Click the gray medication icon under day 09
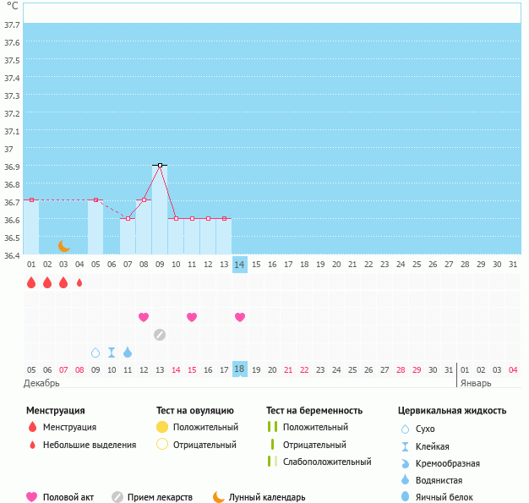Screen dimensions: 529x503 point(160,335)
